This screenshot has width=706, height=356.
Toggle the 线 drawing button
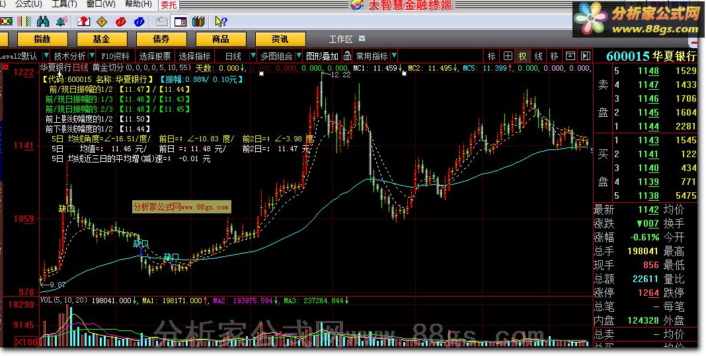[539, 56]
